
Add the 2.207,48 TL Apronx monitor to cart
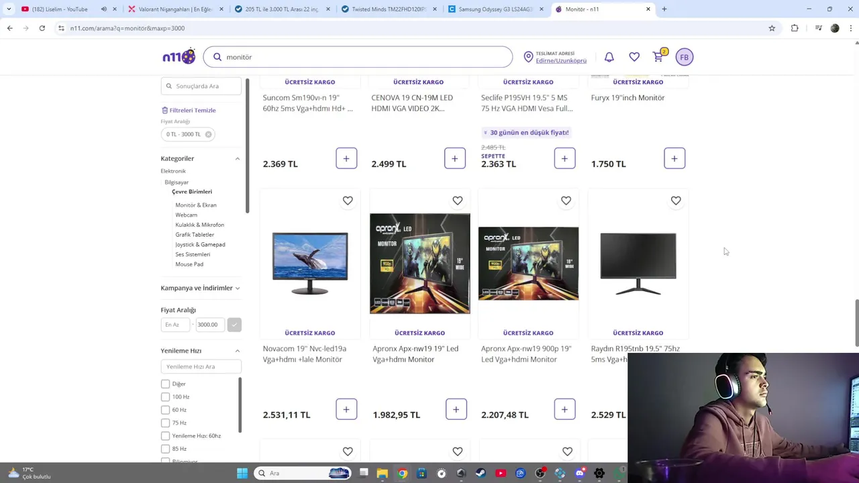click(565, 409)
